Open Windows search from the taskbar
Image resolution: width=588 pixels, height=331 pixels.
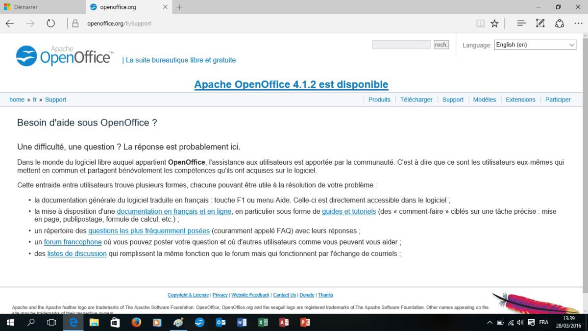(31, 322)
